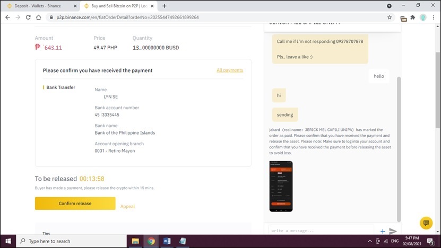Click the hi chat message
Image resolution: width=441 pixels, height=248 pixels.
tap(279, 95)
